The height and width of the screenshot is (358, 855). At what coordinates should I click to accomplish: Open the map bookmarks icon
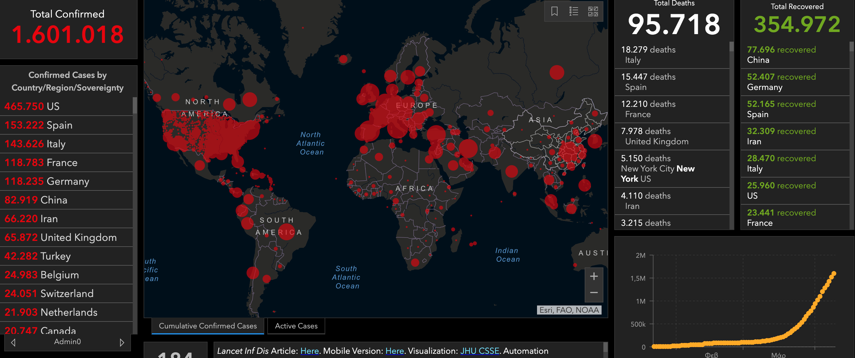pyautogui.click(x=554, y=11)
